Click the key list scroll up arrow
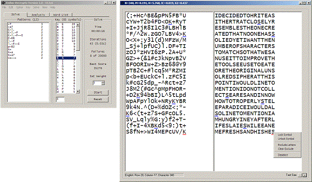The image size is (312, 182). (78, 25)
